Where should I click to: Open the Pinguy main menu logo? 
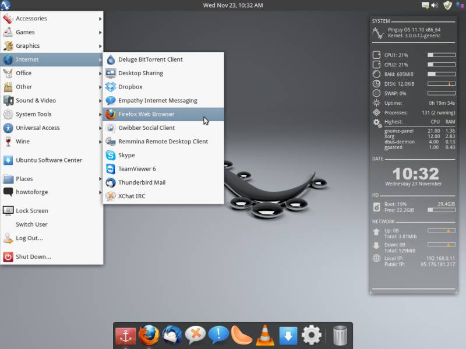(x=5, y=5)
